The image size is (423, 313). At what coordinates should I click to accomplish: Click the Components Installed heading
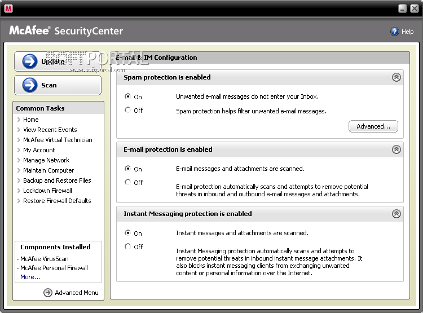(x=55, y=247)
